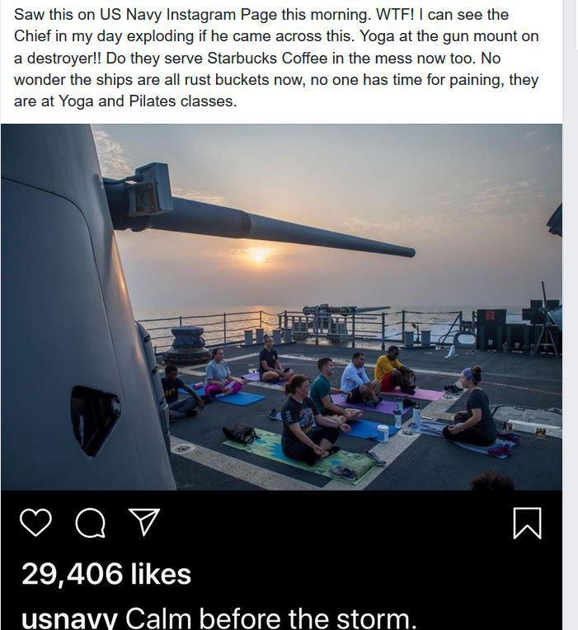Click the black backpack on the deck
Screen dimensions: 578x630
239,434
